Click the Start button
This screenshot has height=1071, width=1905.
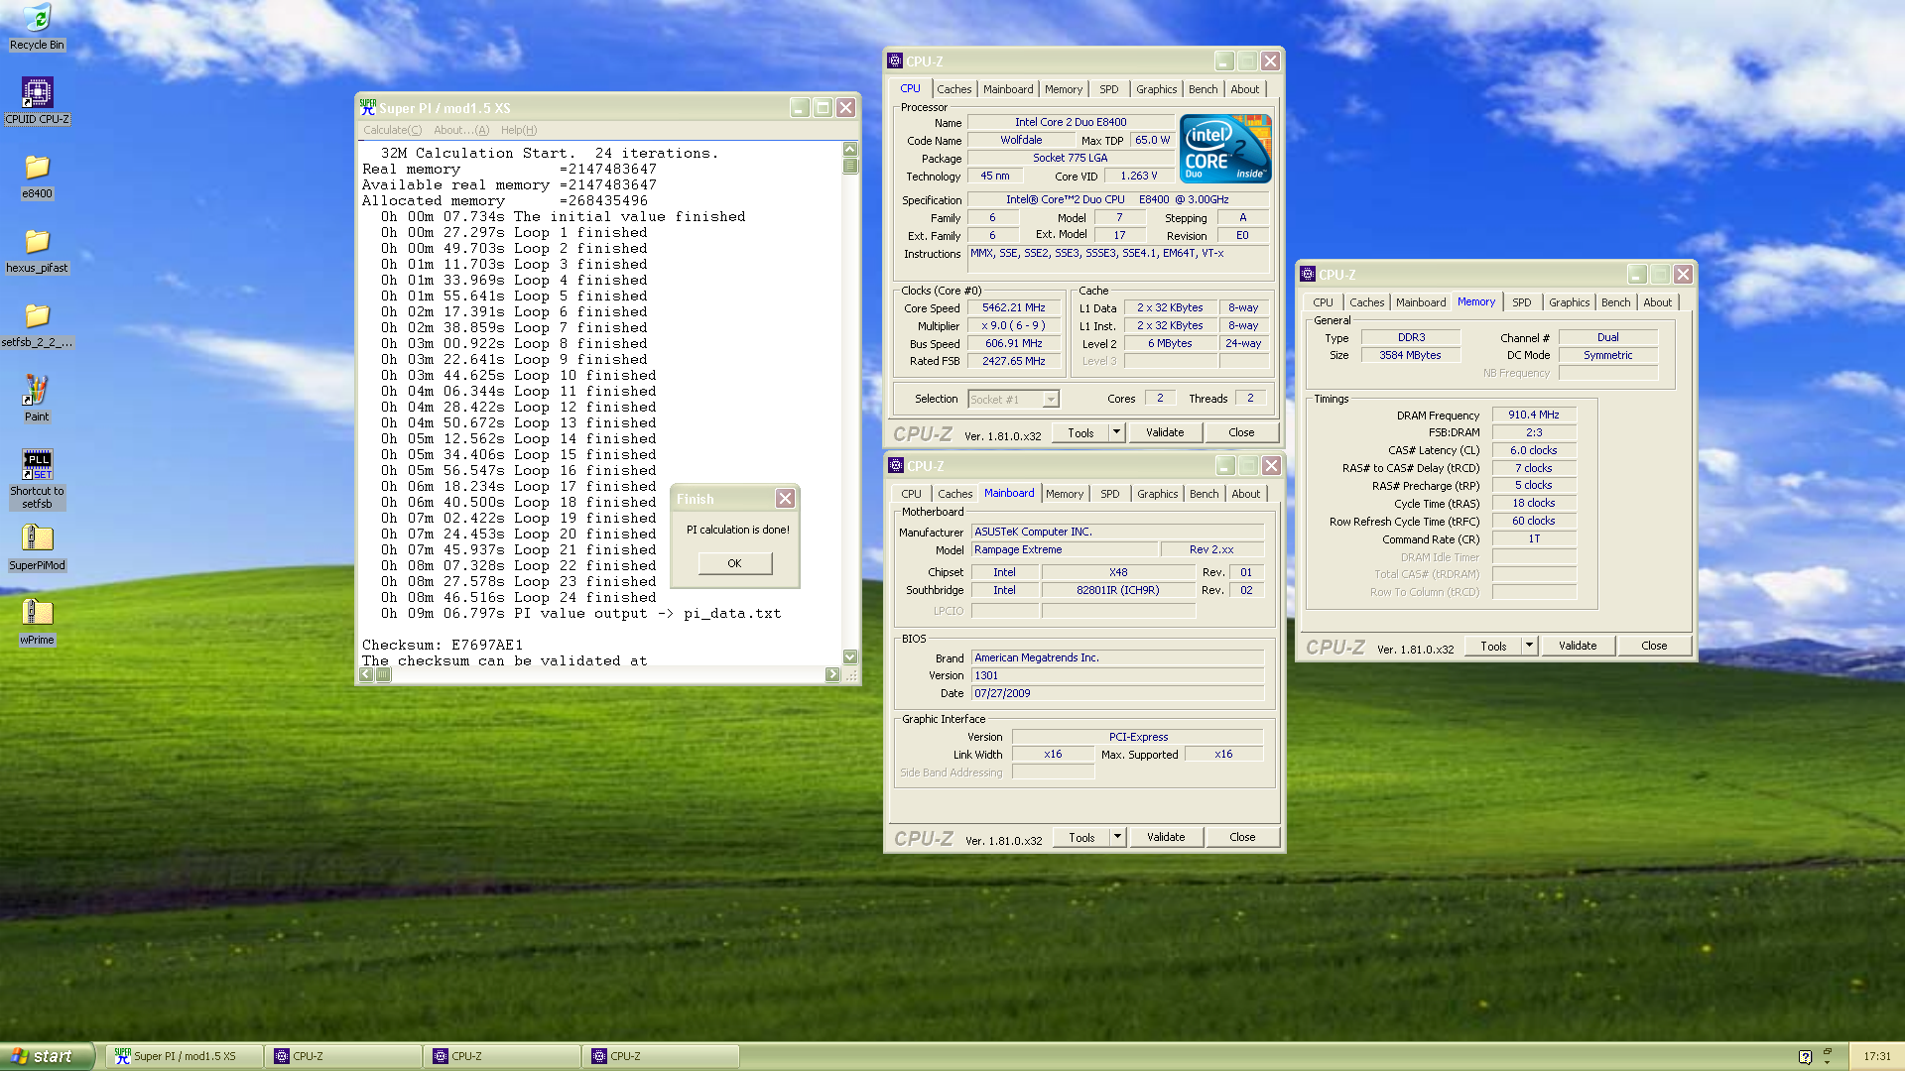pyautogui.click(x=47, y=1056)
